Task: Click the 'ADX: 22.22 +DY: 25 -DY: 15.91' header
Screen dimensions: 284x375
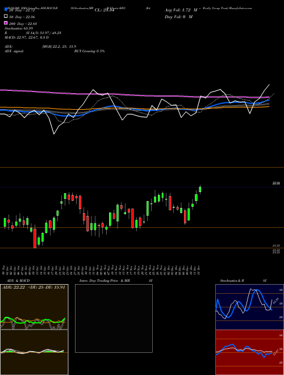Action: pyautogui.click(x=34, y=287)
